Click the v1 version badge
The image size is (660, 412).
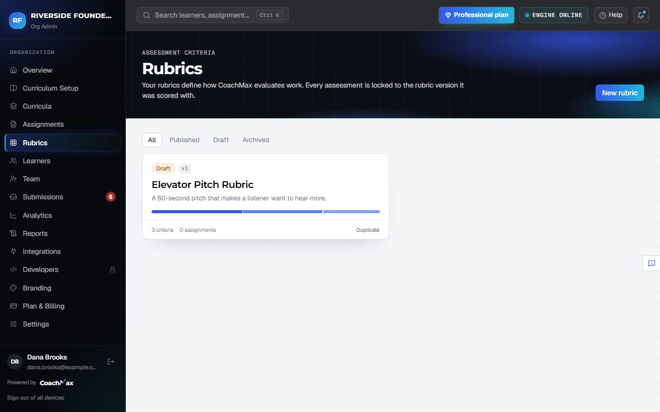click(185, 168)
